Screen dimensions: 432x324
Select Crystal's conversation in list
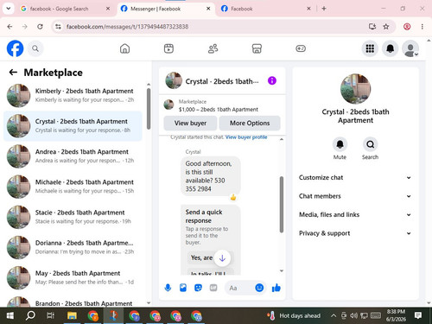click(73, 126)
